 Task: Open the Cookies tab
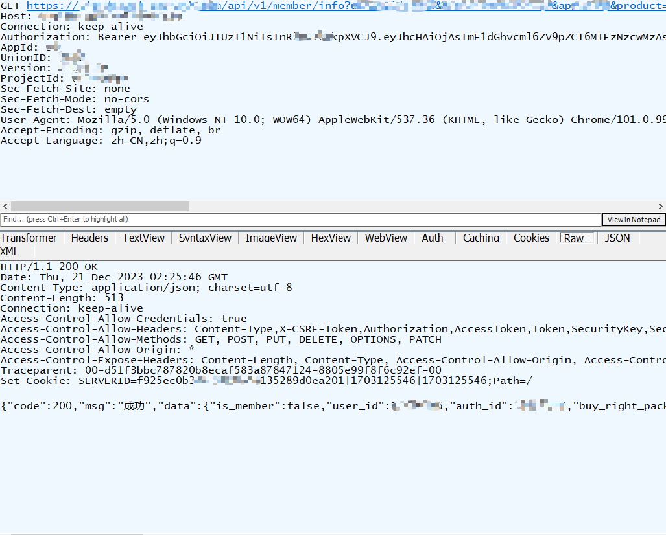click(531, 238)
